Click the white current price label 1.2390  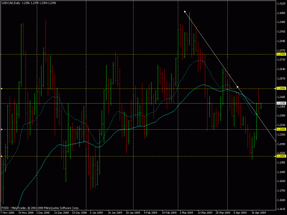pos(281,103)
